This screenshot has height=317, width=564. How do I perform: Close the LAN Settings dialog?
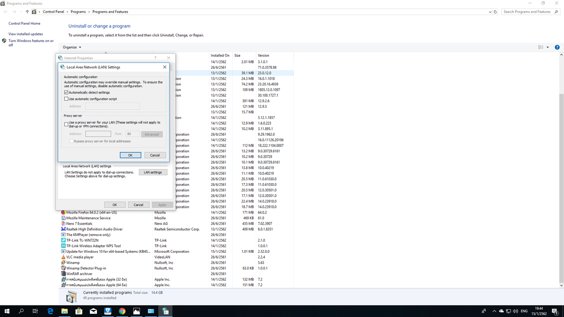coord(165,67)
